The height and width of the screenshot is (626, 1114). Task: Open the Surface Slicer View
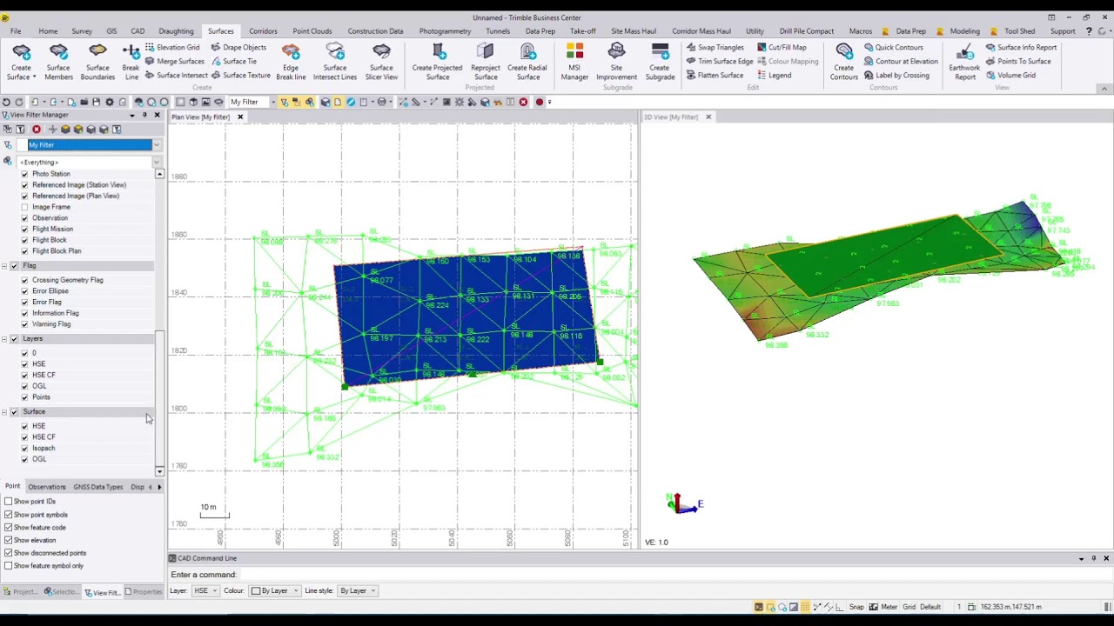[x=381, y=62]
